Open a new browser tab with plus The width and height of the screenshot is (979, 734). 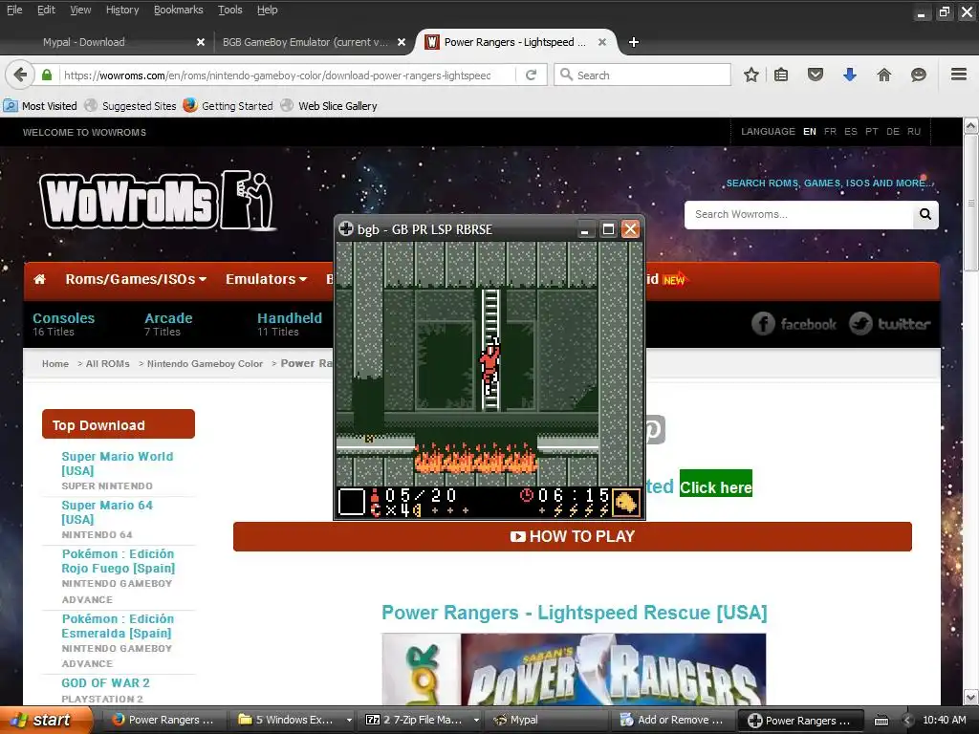[x=633, y=42]
